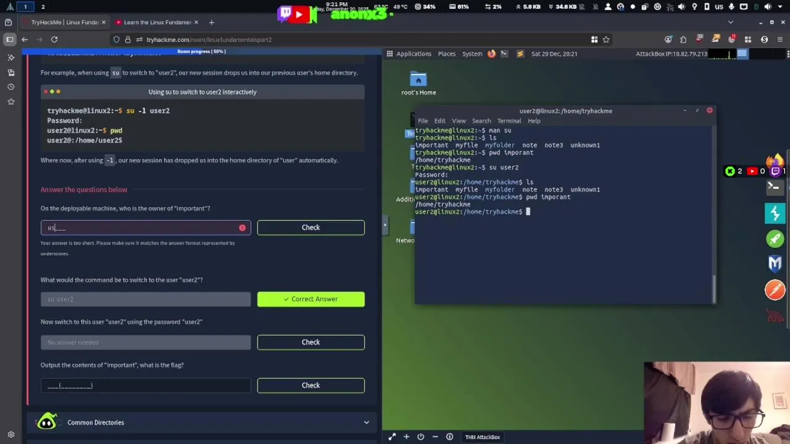This screenshot has height=444, width=790.
Task: Expand the Common Directories section
Action: pyautogui.click(x=202, y=422)
